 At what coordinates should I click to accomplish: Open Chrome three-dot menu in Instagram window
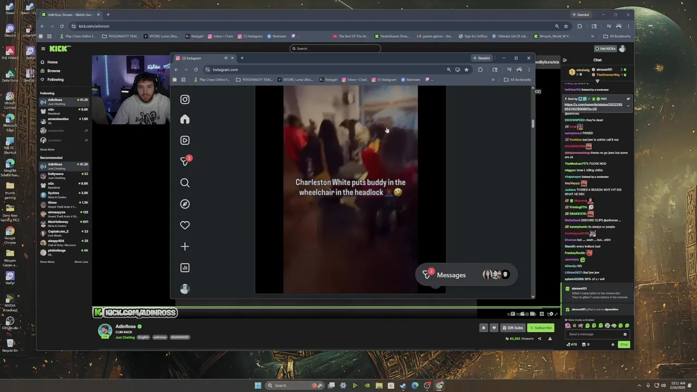coord(529,70)
